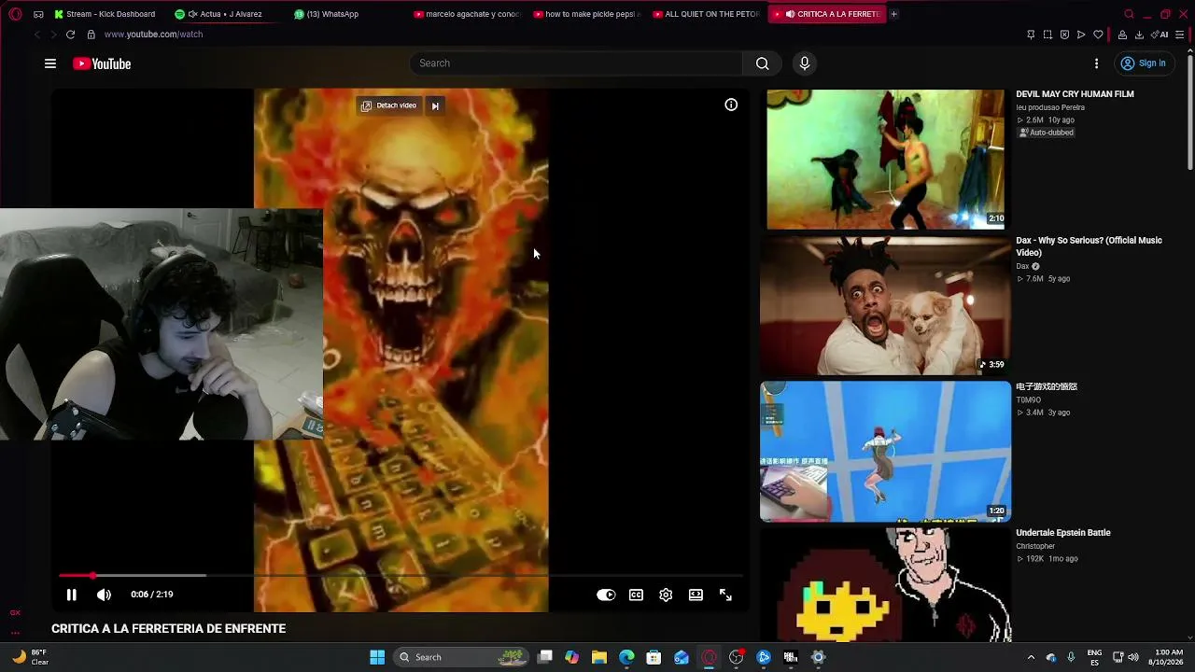Viewport: 1195px width, 672px height.
Task: Show video info card icon
Action: tap(731, 105)
